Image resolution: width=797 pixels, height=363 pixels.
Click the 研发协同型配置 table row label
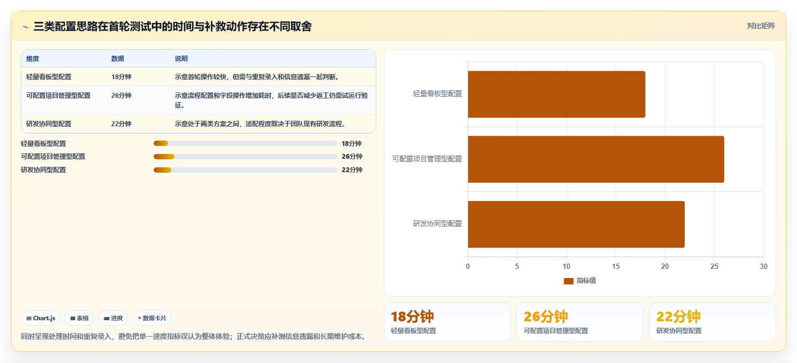[49, 124]
